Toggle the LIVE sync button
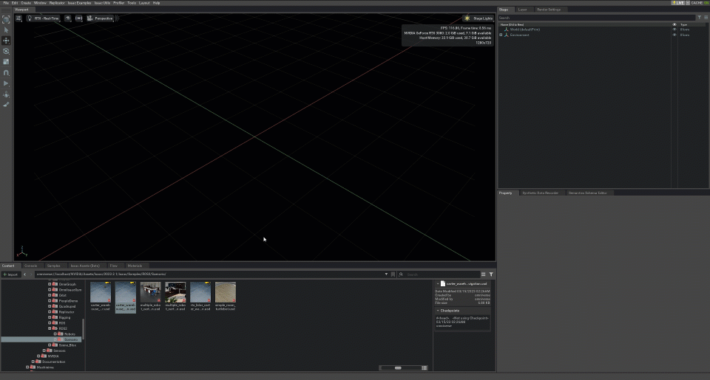710x380 pixels. (x=680, y=3)
